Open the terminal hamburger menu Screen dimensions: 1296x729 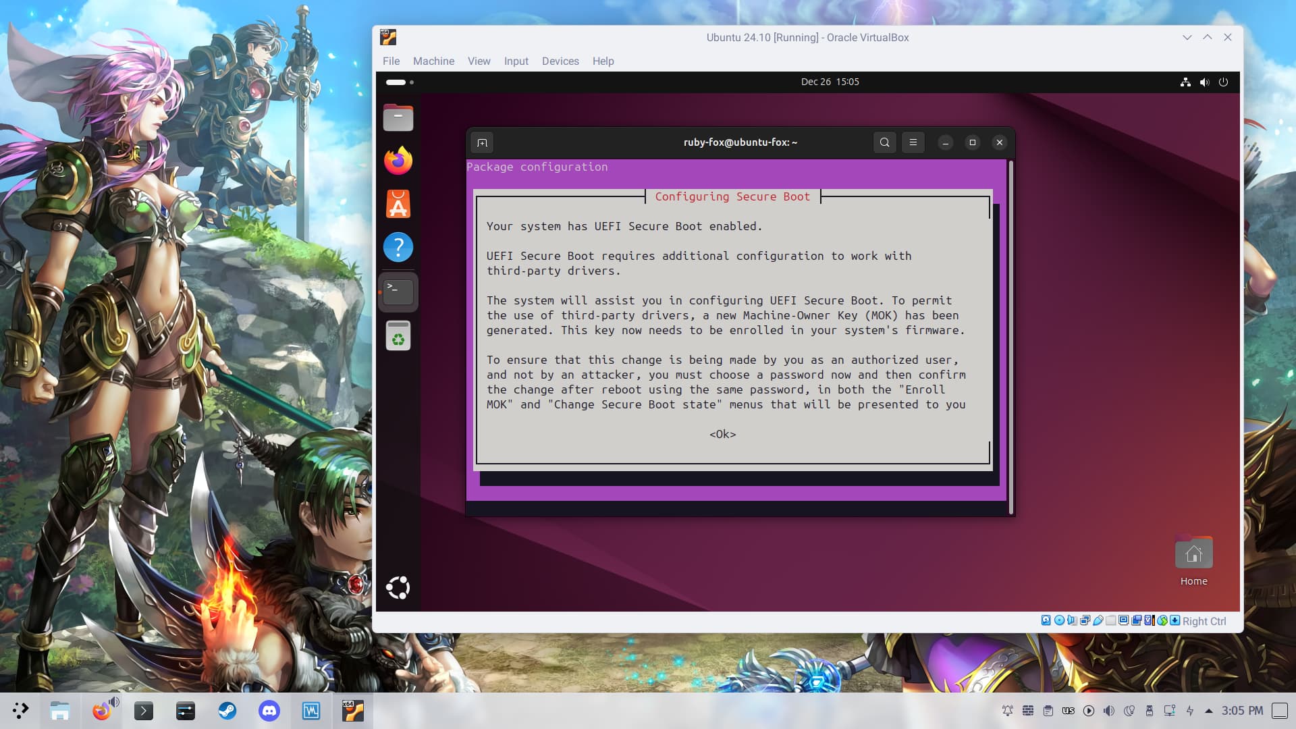tap(913, 142)
